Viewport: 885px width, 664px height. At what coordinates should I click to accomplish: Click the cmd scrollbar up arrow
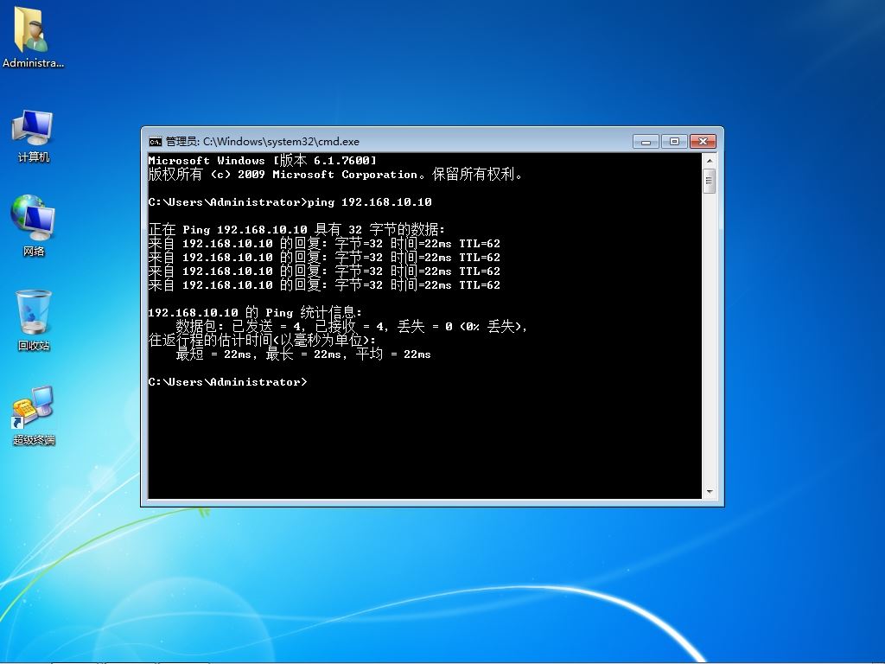point(710,161)
